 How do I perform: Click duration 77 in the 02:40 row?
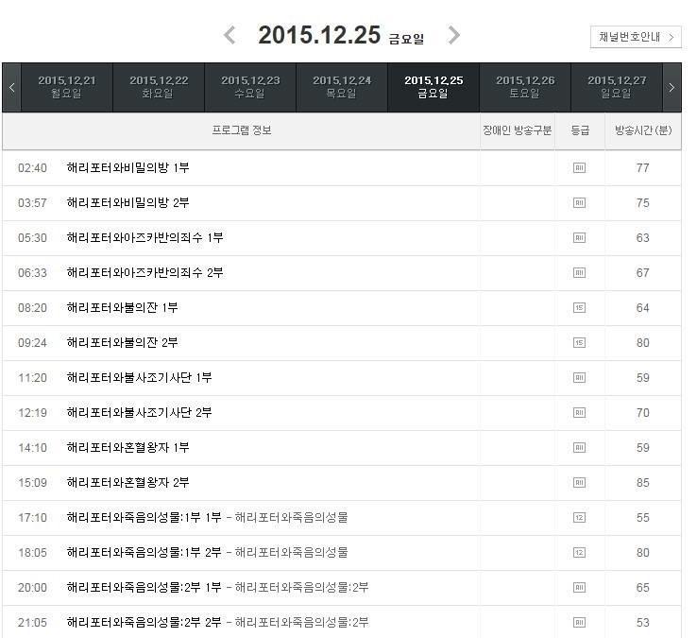click(643, 167)
